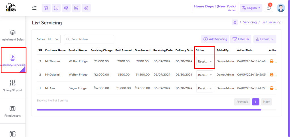Collapse sidebar with the menu toggle icon
The image size is (290, 137).
[34, 8]
